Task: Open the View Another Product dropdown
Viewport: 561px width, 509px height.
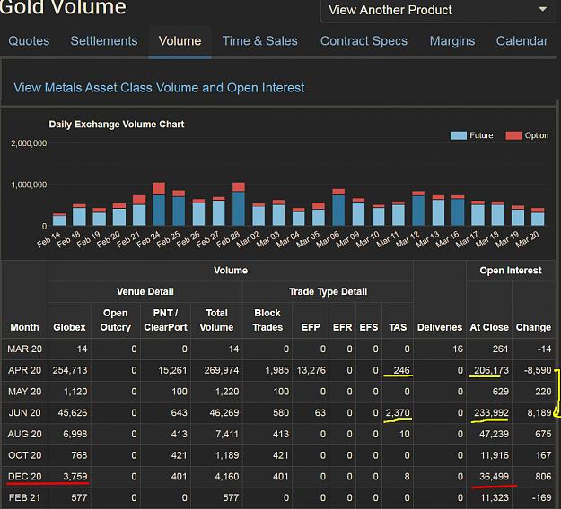Action: (438, 10)
